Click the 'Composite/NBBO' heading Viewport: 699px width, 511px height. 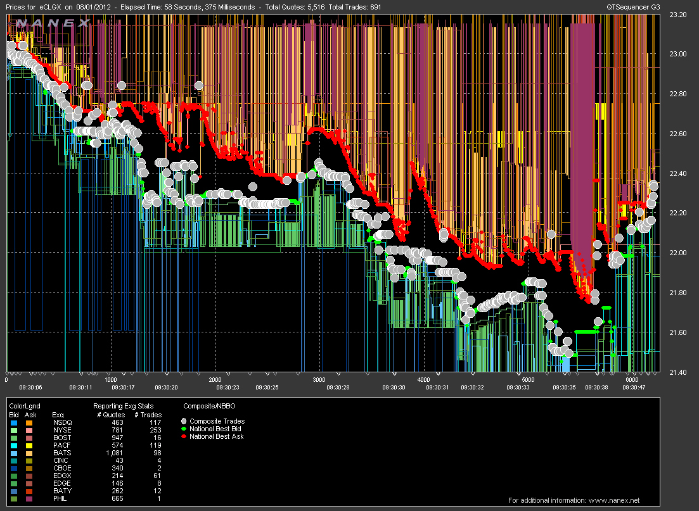click(209, 406)
